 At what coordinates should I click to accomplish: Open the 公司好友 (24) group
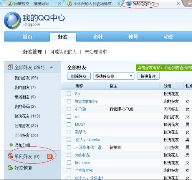pos(26,126)
